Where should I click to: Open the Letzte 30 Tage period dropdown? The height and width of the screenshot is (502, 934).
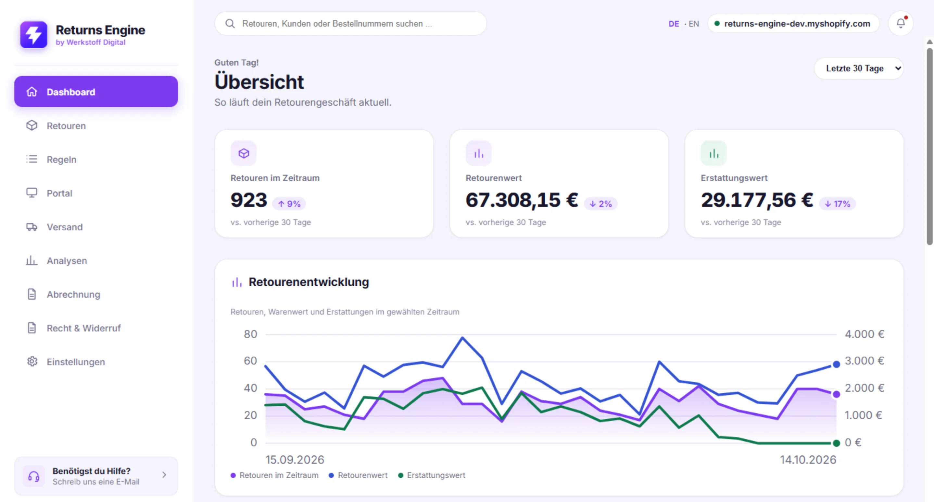tap(859, 68)
